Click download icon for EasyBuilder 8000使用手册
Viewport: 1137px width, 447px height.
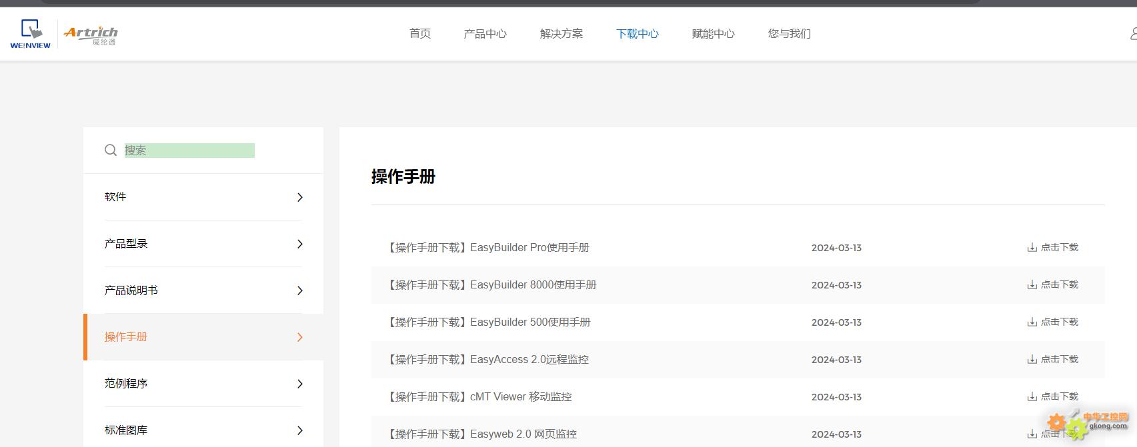(x=1032, y=284)
